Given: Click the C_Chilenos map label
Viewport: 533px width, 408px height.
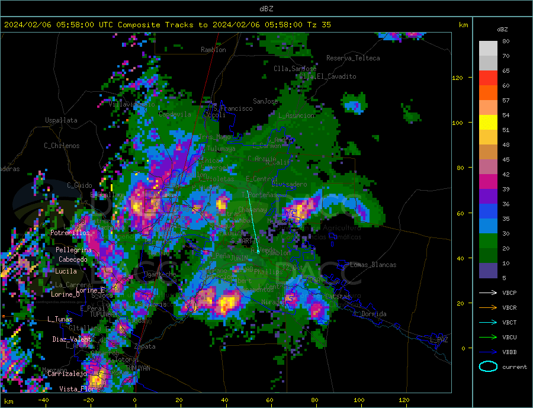Looking at the screenshot, I should coord(62,146).
